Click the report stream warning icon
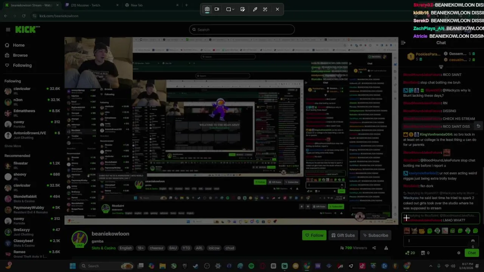The image size is (484, 272). click(386, 248)
